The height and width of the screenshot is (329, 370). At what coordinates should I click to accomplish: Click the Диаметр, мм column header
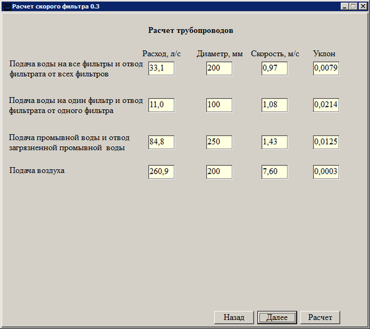coord(219,54)
